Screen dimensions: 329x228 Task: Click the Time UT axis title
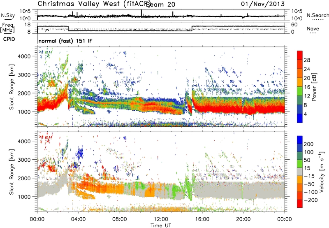[161, 225]
